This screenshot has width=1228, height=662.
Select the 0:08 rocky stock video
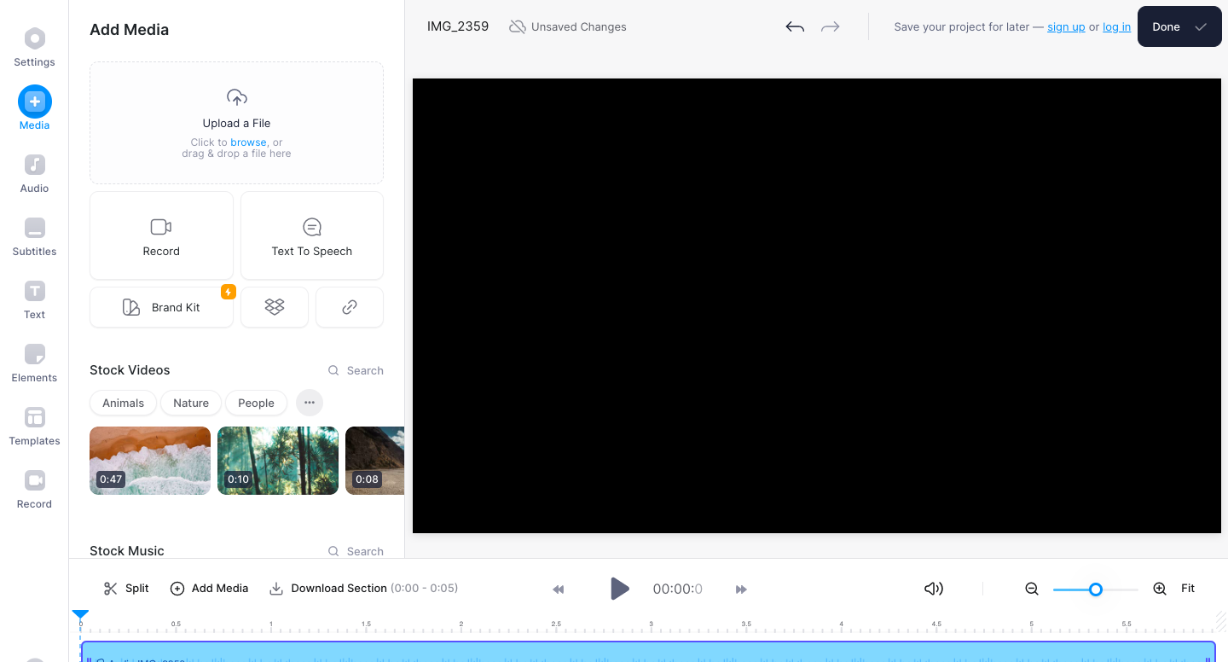374,461
